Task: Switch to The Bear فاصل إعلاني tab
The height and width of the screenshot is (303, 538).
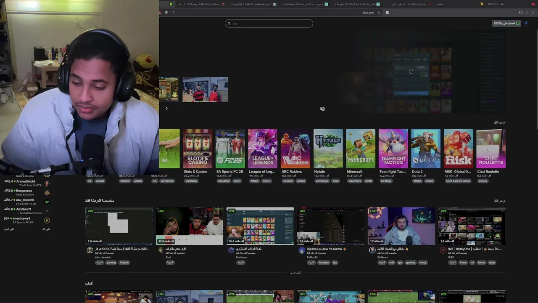Action: coord(409,4)
